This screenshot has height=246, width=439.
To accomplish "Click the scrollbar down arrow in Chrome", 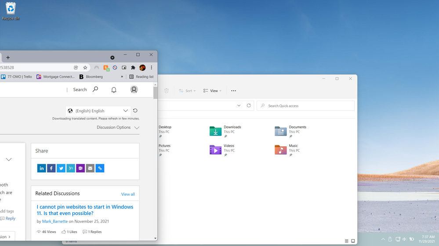I will pos(156,239).
